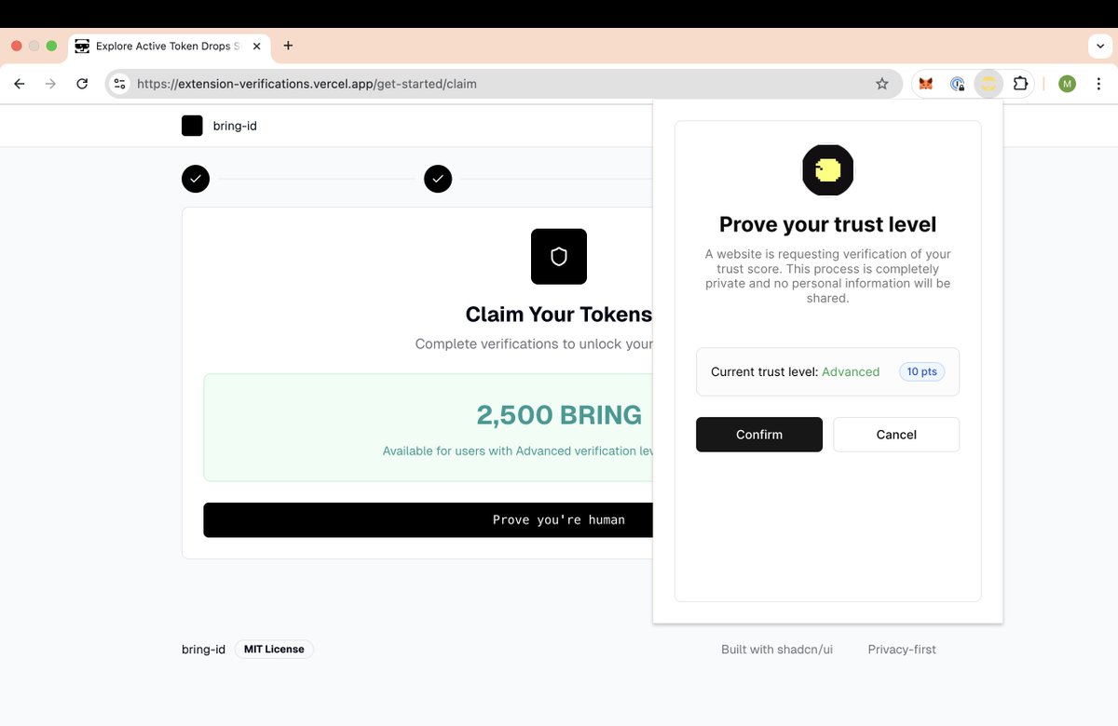Click the yellow avatar in the popup
1118x726 pixels.
tap(827, 170)
